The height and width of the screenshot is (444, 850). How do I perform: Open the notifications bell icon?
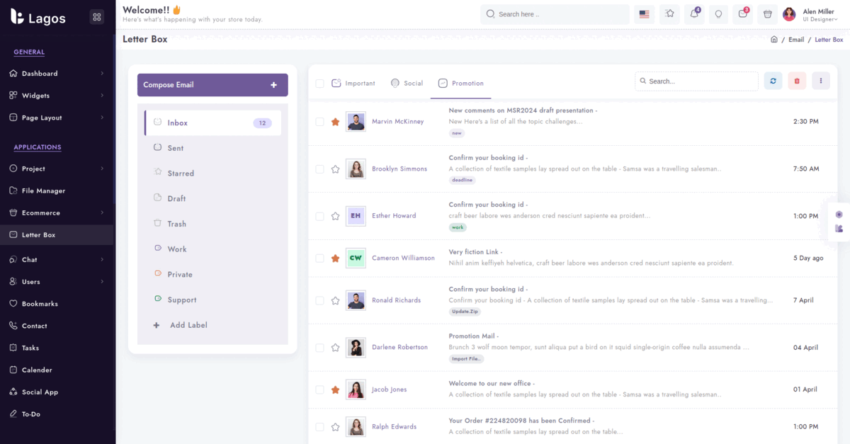tap(693, 14)
